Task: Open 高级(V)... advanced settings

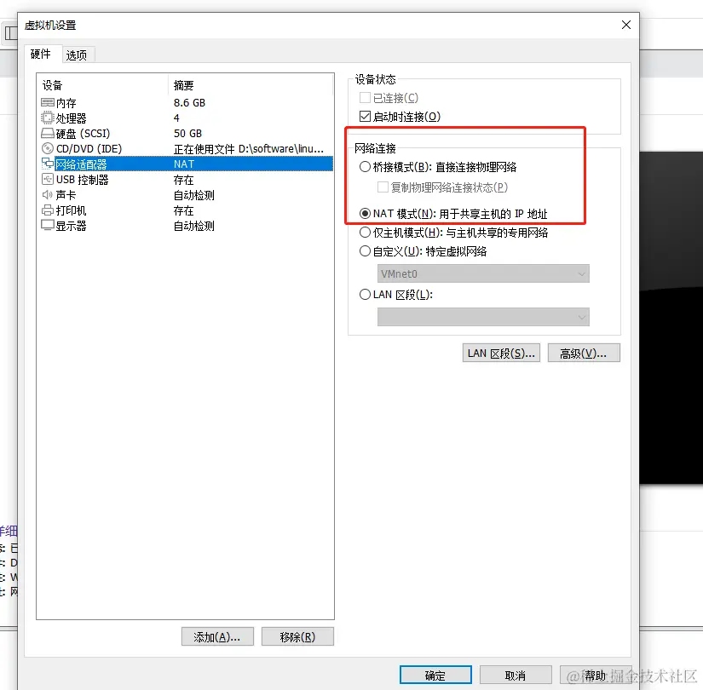Action: click(x=584, y=353)
